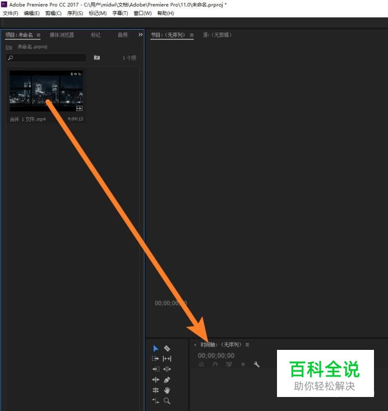
Task: Click the program monitor timecode
Action: click(171, 303)
